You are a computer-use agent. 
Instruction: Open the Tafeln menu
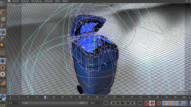(x=65, y=1)
